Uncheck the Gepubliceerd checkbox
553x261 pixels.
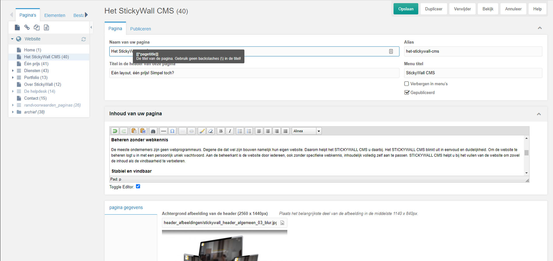pos(407,92)
